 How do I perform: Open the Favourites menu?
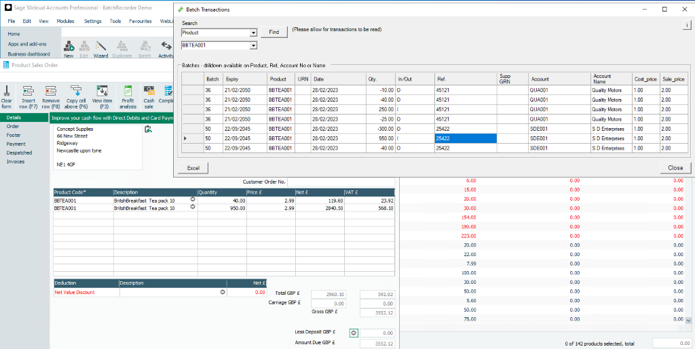140,21
